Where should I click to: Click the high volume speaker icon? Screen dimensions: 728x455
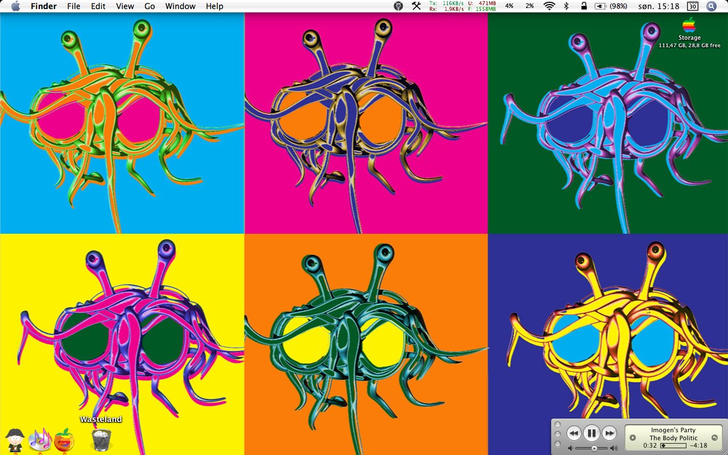pos(614,448)
